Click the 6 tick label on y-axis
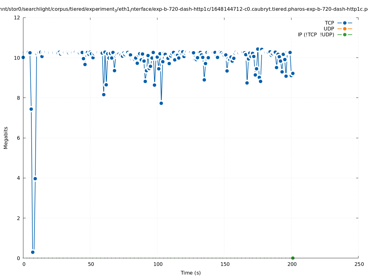The height and width of the screenshot is (277, 368). click(x=18, y=138)
